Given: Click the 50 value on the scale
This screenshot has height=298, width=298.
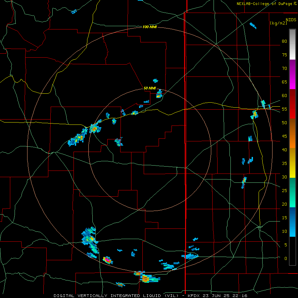Looking at the screenshot, I should [284, 123].
